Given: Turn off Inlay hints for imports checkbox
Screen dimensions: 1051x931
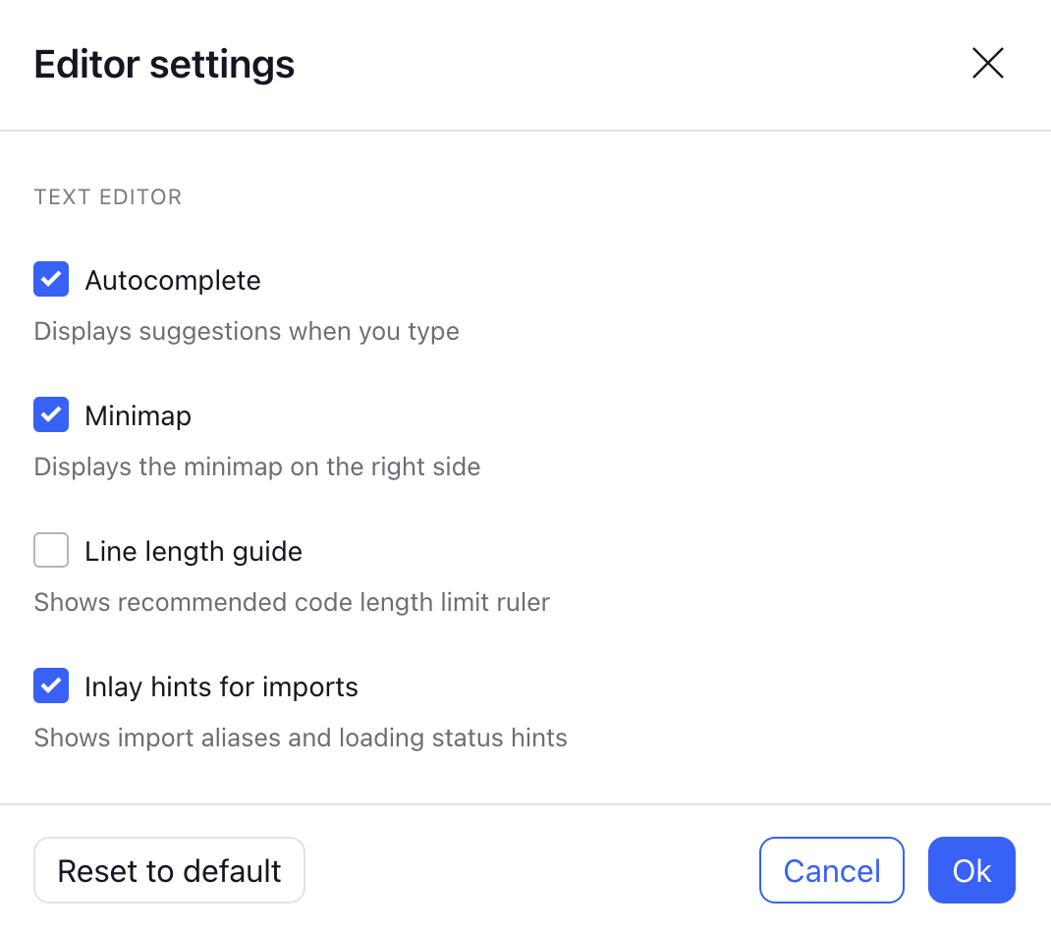Looking at the screenshot, I should (x=51, y=685).
